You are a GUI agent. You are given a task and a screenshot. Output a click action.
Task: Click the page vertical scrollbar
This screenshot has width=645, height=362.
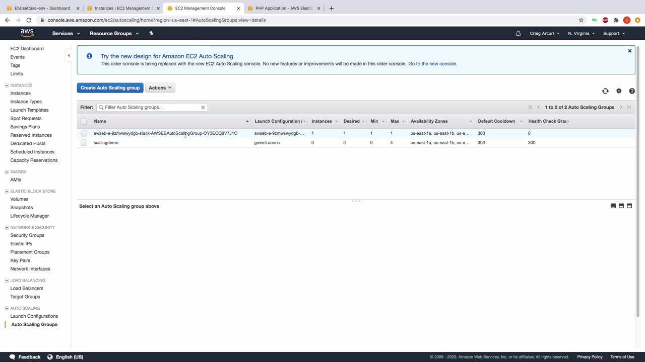(638, 181)
